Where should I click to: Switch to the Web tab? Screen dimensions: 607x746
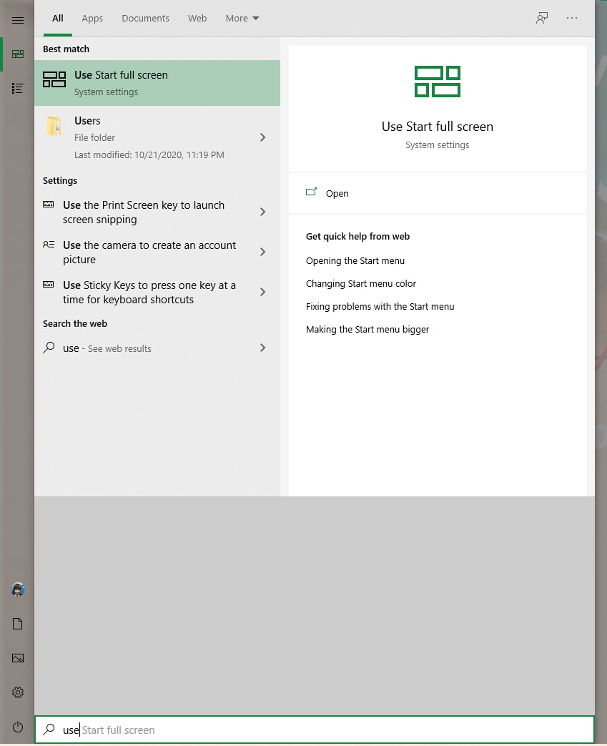(x=197, y=18)
